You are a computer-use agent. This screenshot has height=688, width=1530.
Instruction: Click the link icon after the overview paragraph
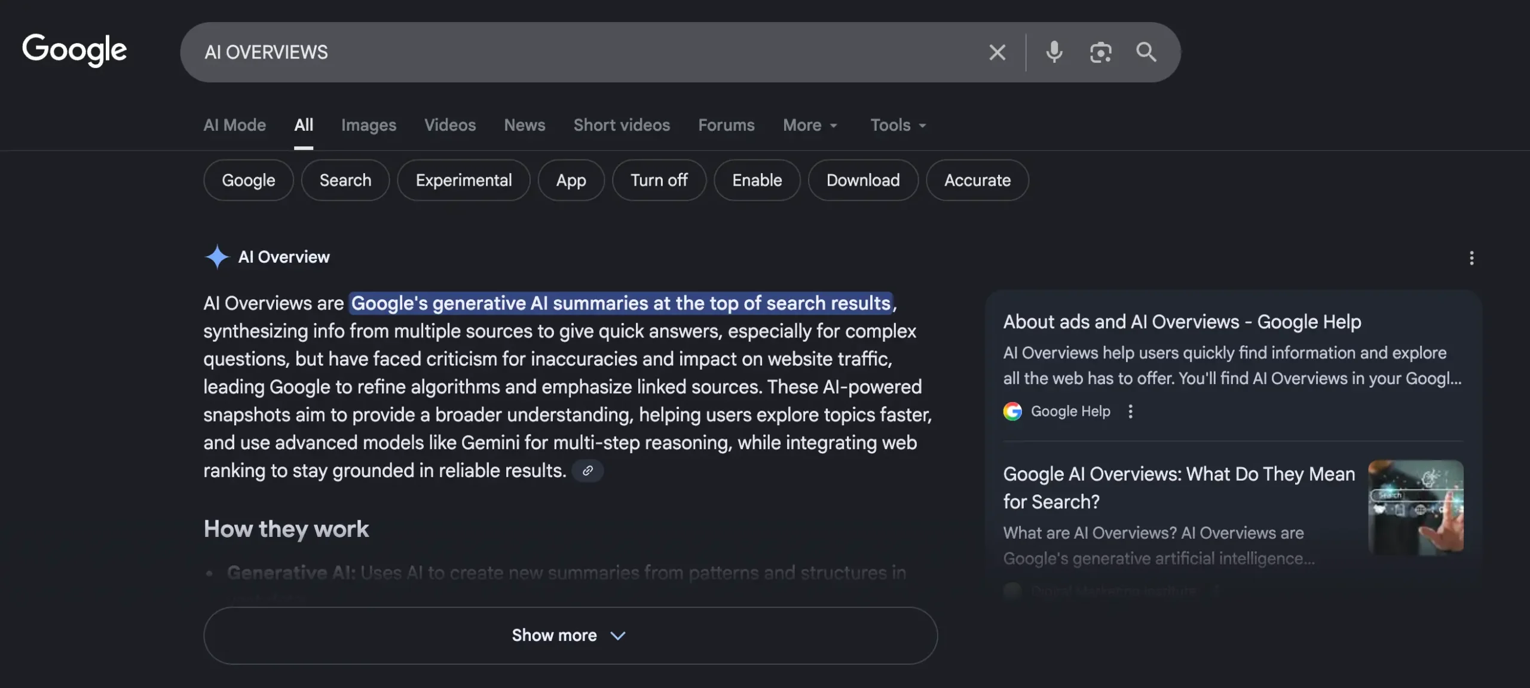click(x=587, y=471)
